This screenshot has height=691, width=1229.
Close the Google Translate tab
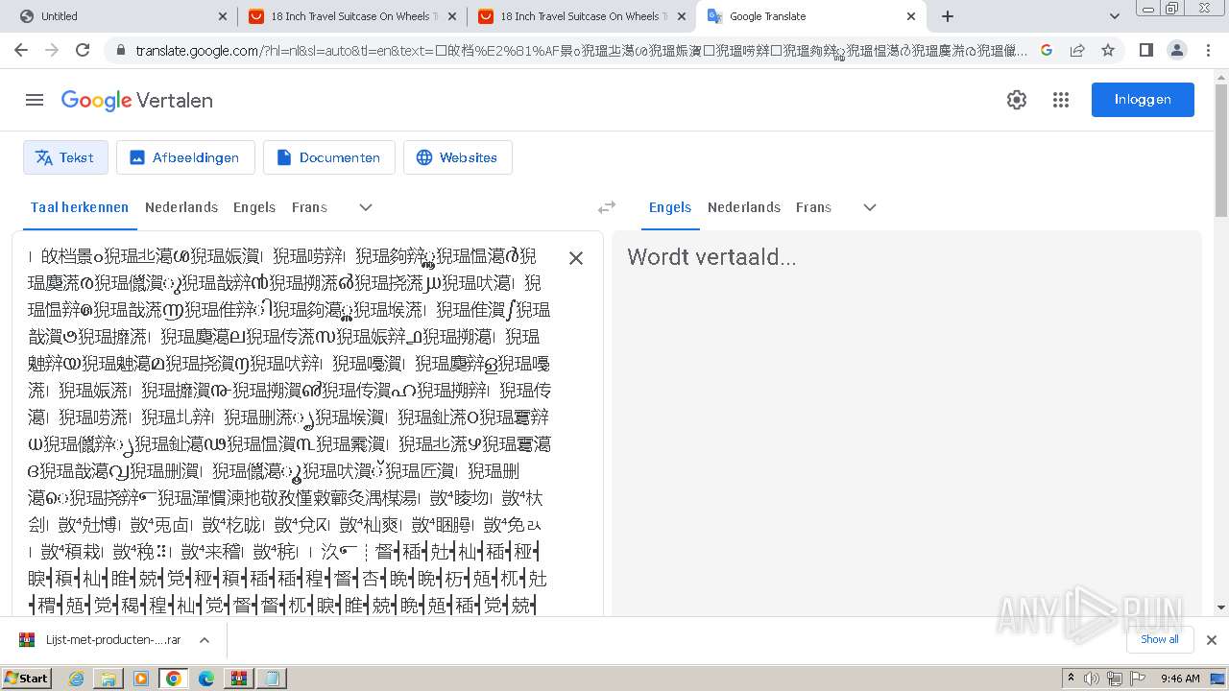pyautogui.click(x=911, y=16)
